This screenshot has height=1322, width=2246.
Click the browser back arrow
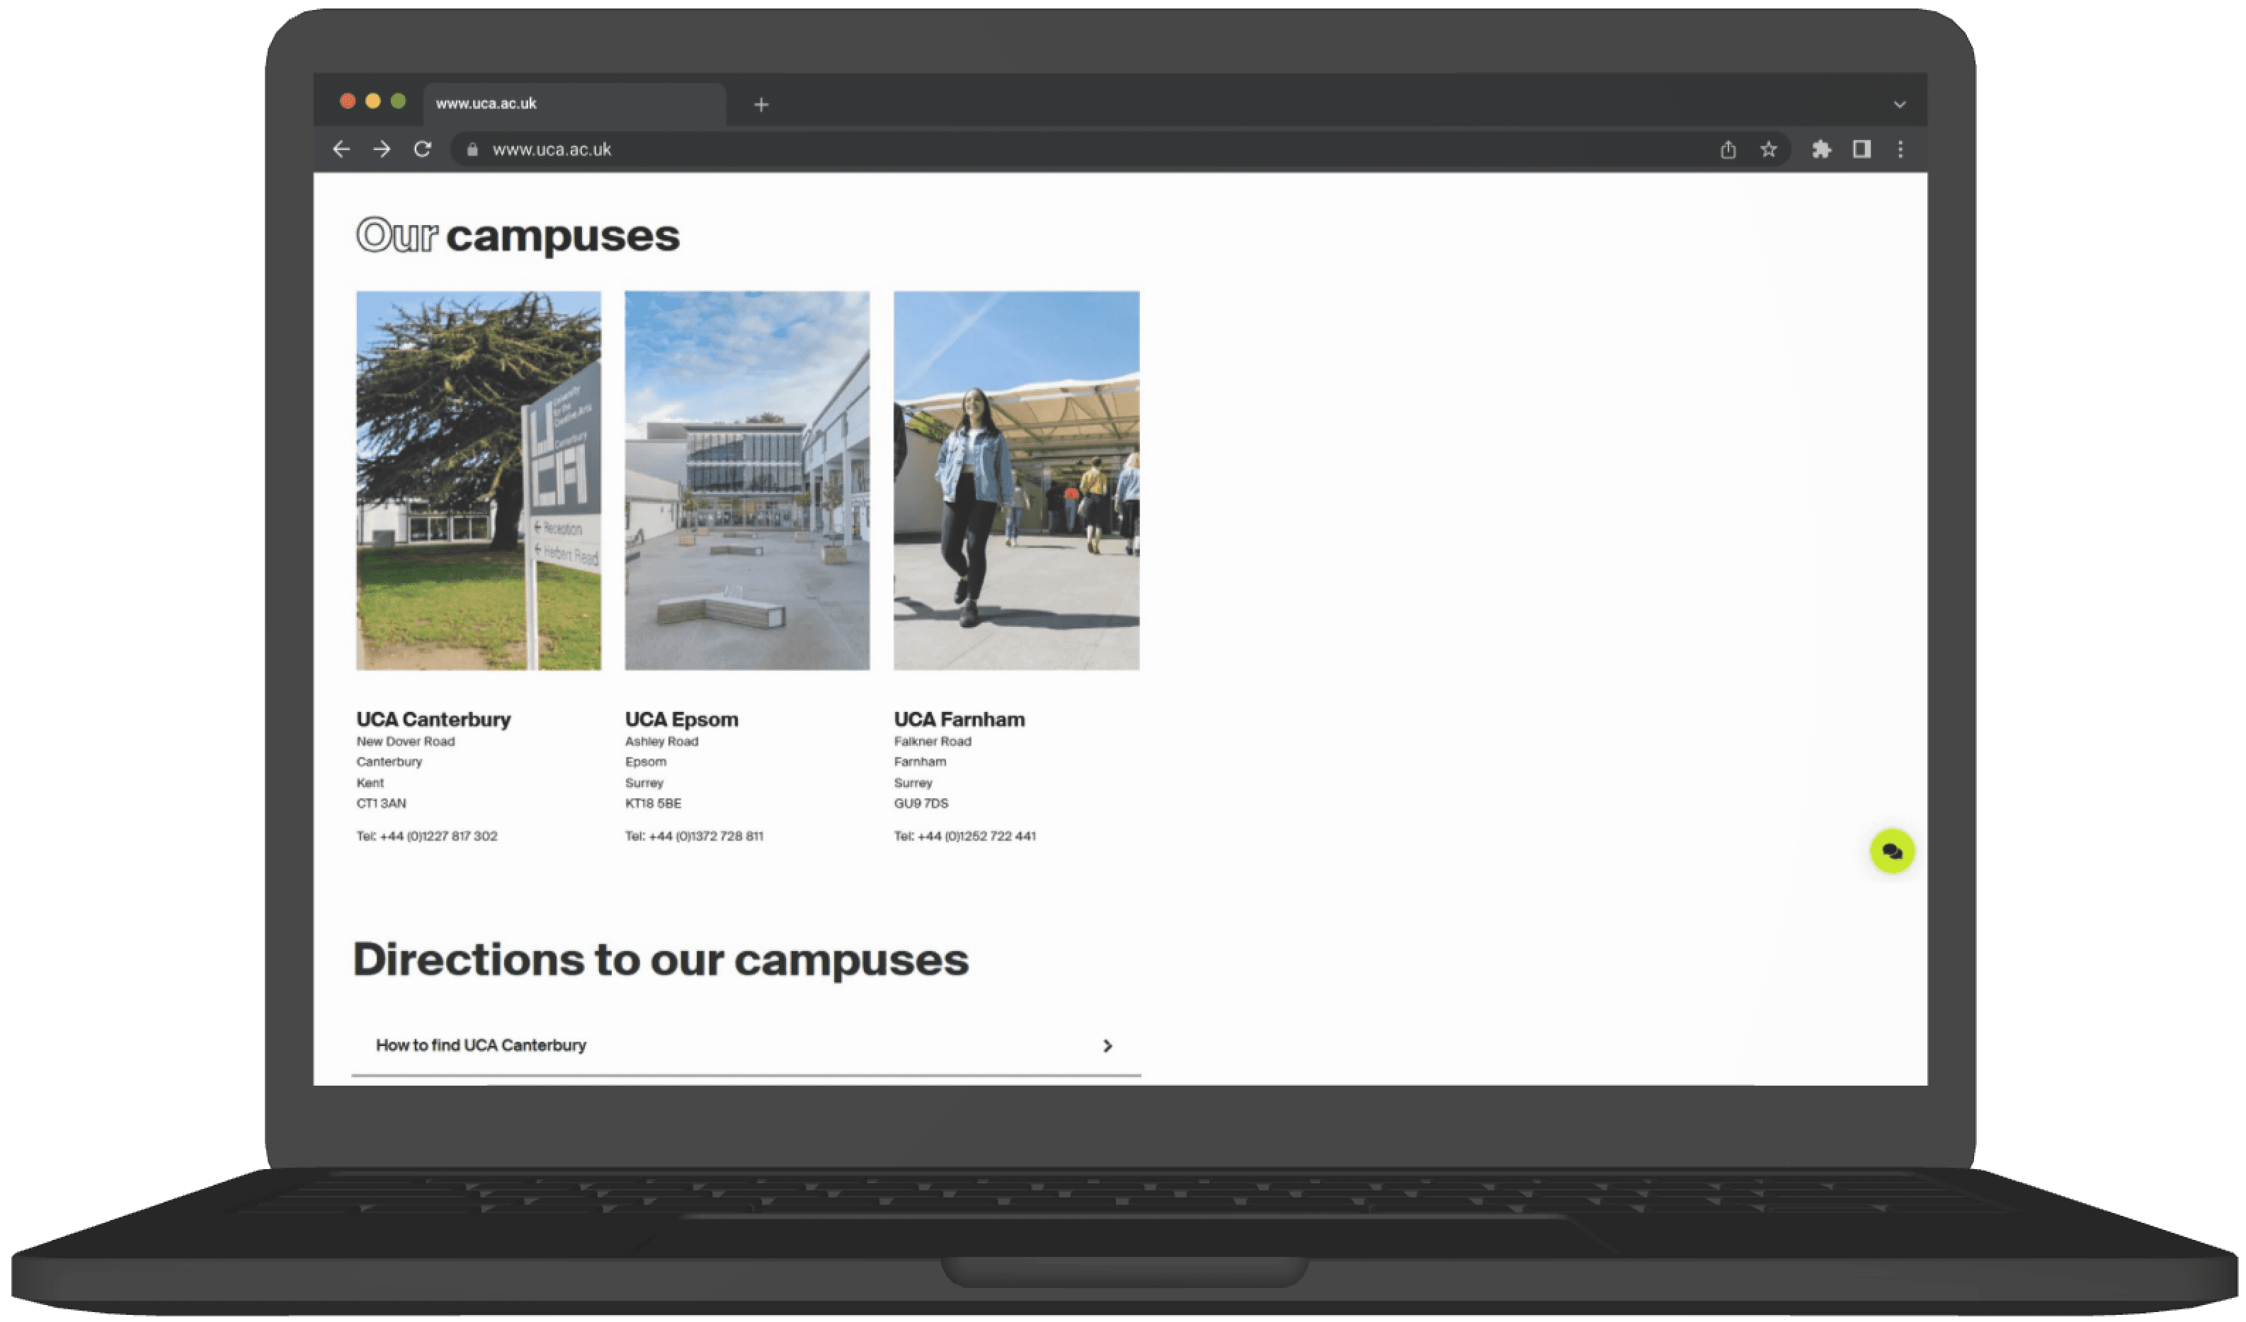point(341,149)
